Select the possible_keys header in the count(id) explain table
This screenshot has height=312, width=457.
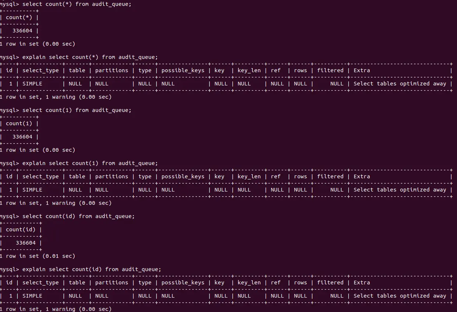183,283
